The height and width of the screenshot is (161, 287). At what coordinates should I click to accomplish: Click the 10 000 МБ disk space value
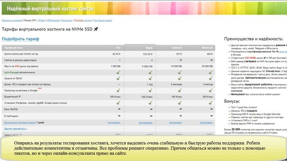(x=176, y=66)
